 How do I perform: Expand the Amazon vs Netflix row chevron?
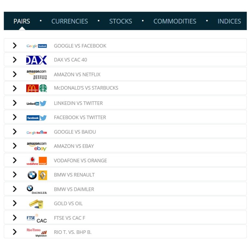15,74
